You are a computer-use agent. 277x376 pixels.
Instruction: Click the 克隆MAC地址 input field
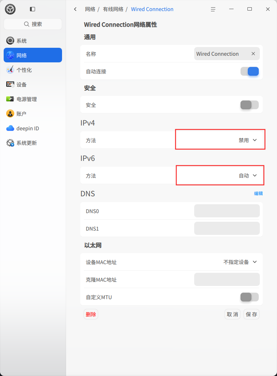(227, 279)
